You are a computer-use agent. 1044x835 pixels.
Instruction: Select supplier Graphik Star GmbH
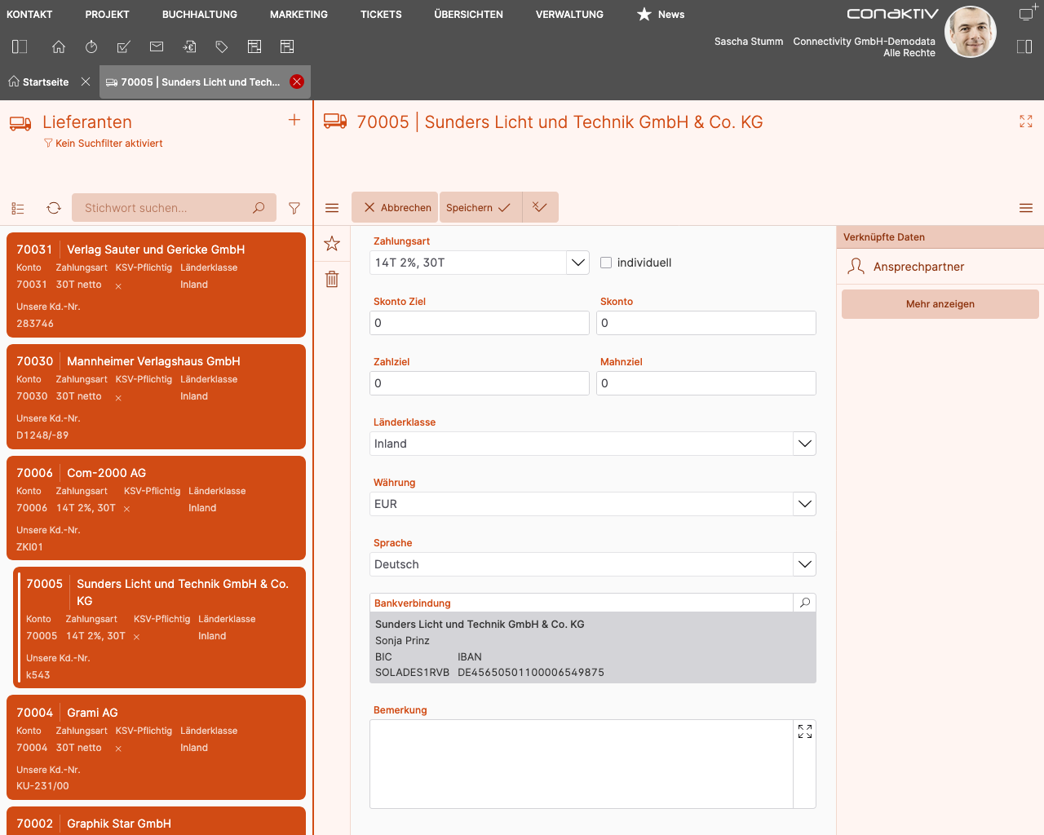[156, 821]
